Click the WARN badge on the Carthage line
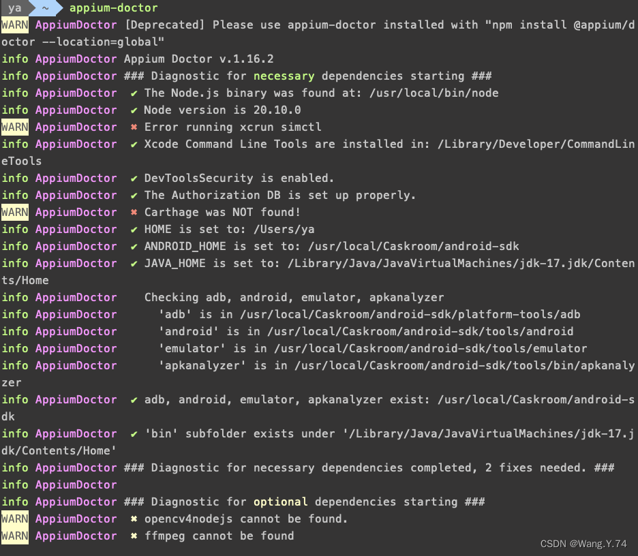 pyautogui.click(x=14, y=212)
